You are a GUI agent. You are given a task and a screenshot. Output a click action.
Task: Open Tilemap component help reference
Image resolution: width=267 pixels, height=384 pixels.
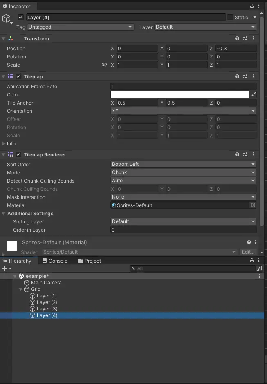[x=237, y=76]
